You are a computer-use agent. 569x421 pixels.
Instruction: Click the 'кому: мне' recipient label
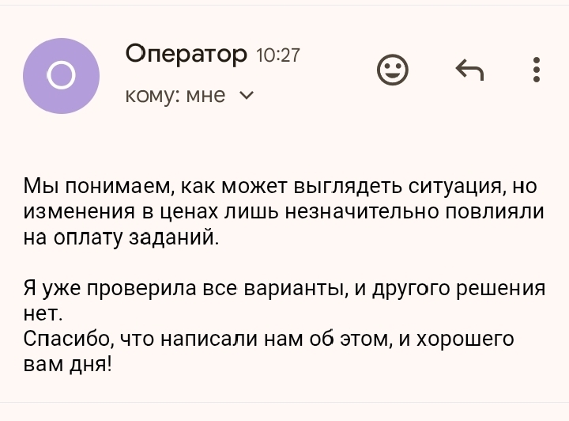(x=175, y=96)
